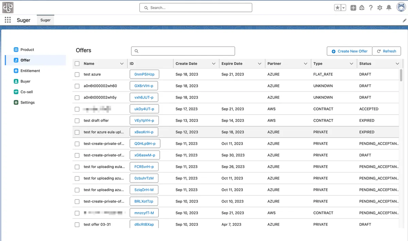Open the user profile avatar
The image size is (408, 241).
(401, 7)
